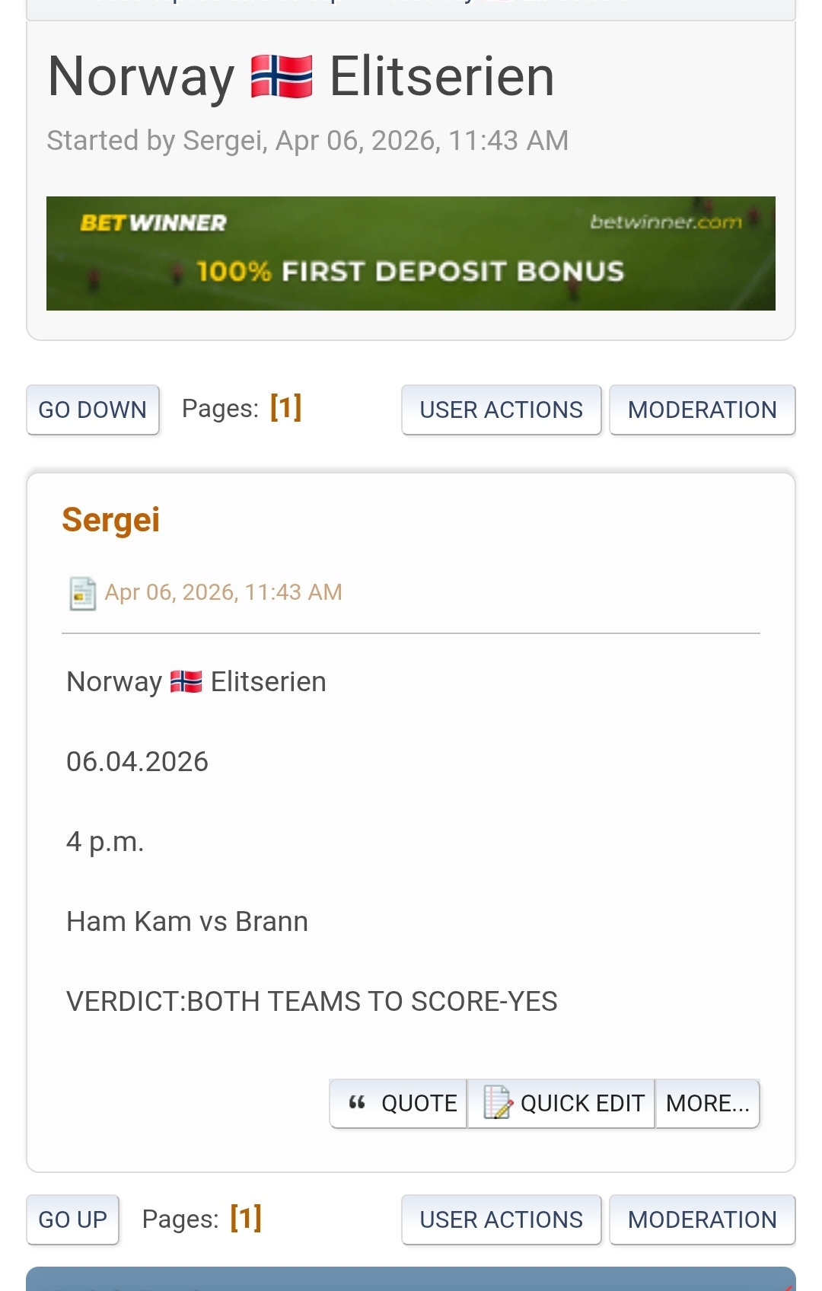822x1291 pixels.
Task: Open the bottom User Actions menu
Action: tap(501, 1219)
